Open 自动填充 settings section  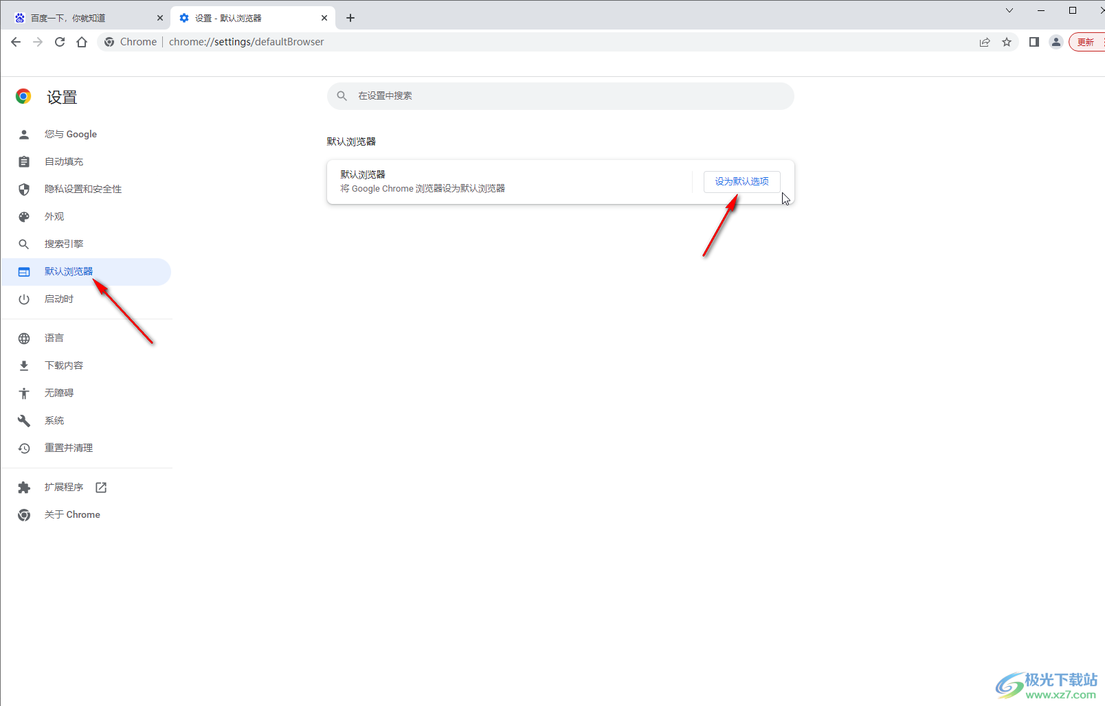86,162
